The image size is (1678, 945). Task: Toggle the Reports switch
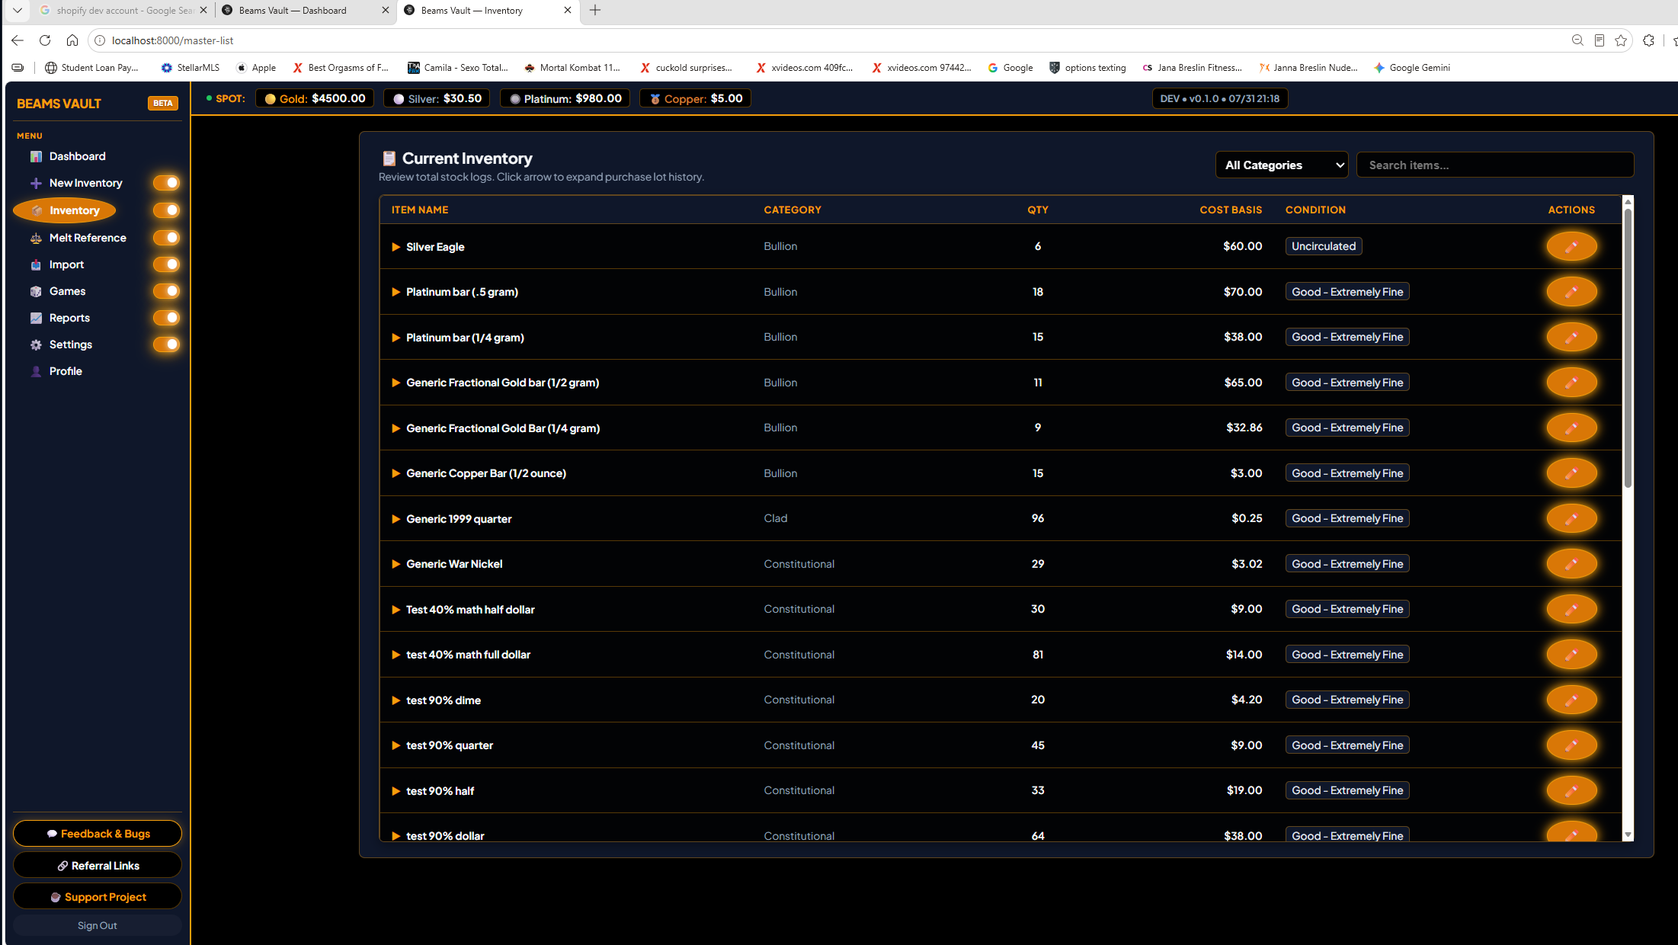tap(166, 318)
